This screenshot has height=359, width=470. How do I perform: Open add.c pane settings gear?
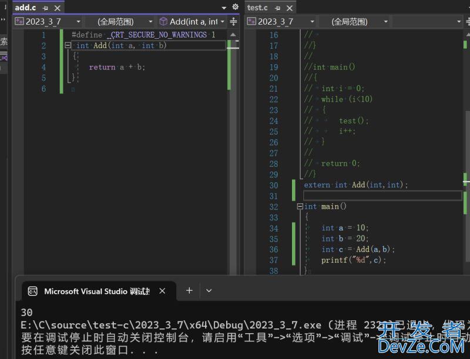[x=236, y=6]
